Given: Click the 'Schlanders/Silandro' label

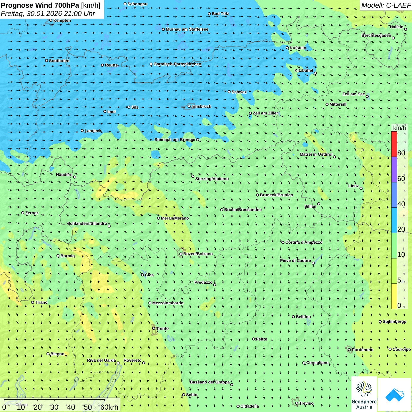Looking at the screenshot, I should coord(87,223).
